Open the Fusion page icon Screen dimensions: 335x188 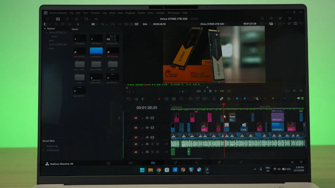[x=175, y=163]
